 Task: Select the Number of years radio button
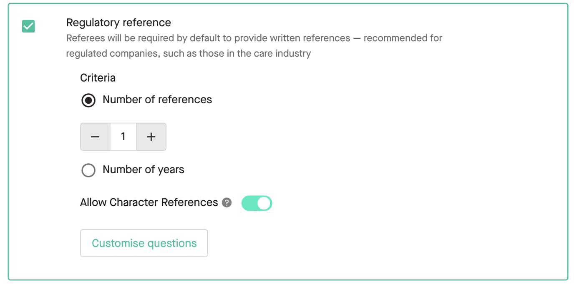(88, 170)
